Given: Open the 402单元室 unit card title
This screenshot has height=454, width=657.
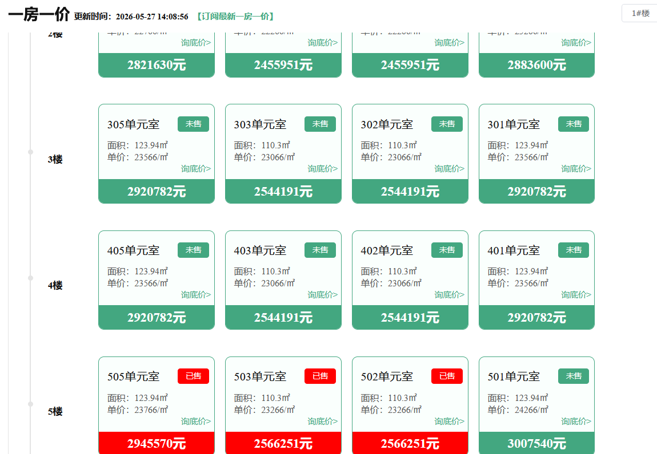Looking at the screenshot, I should [x=387, y=250].
